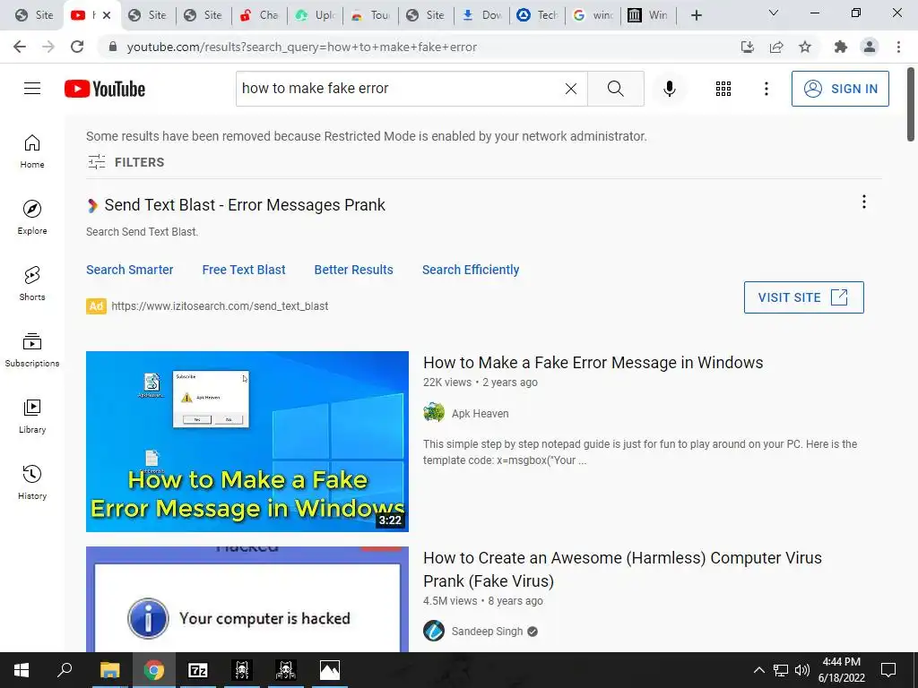Open YouTube settings three-dot menu
Viewport: 918px width, 688px height.
click(x=766, y=89)
